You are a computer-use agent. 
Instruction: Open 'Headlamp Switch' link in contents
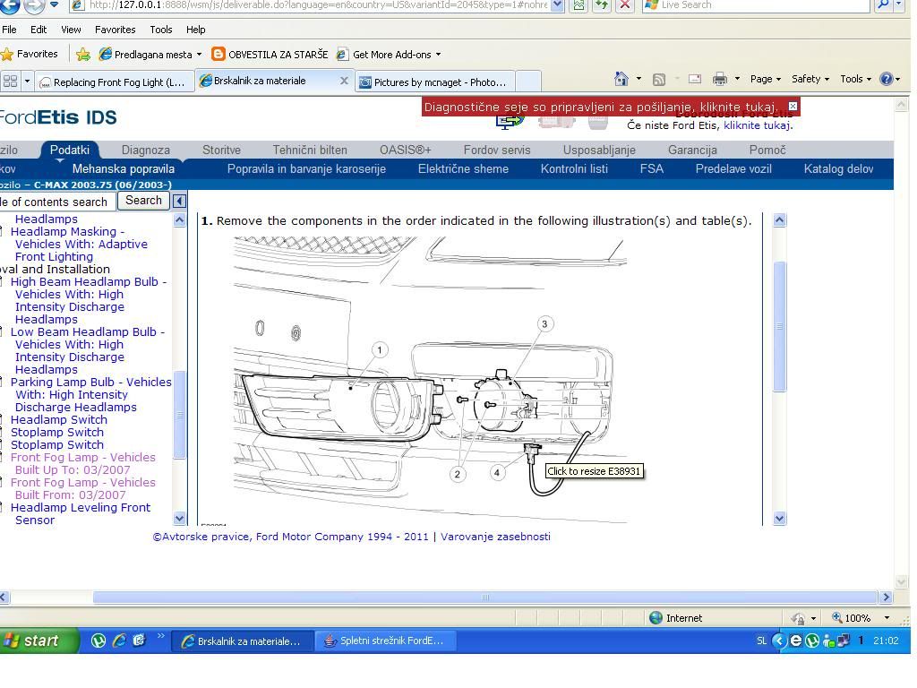click(58, 419)
